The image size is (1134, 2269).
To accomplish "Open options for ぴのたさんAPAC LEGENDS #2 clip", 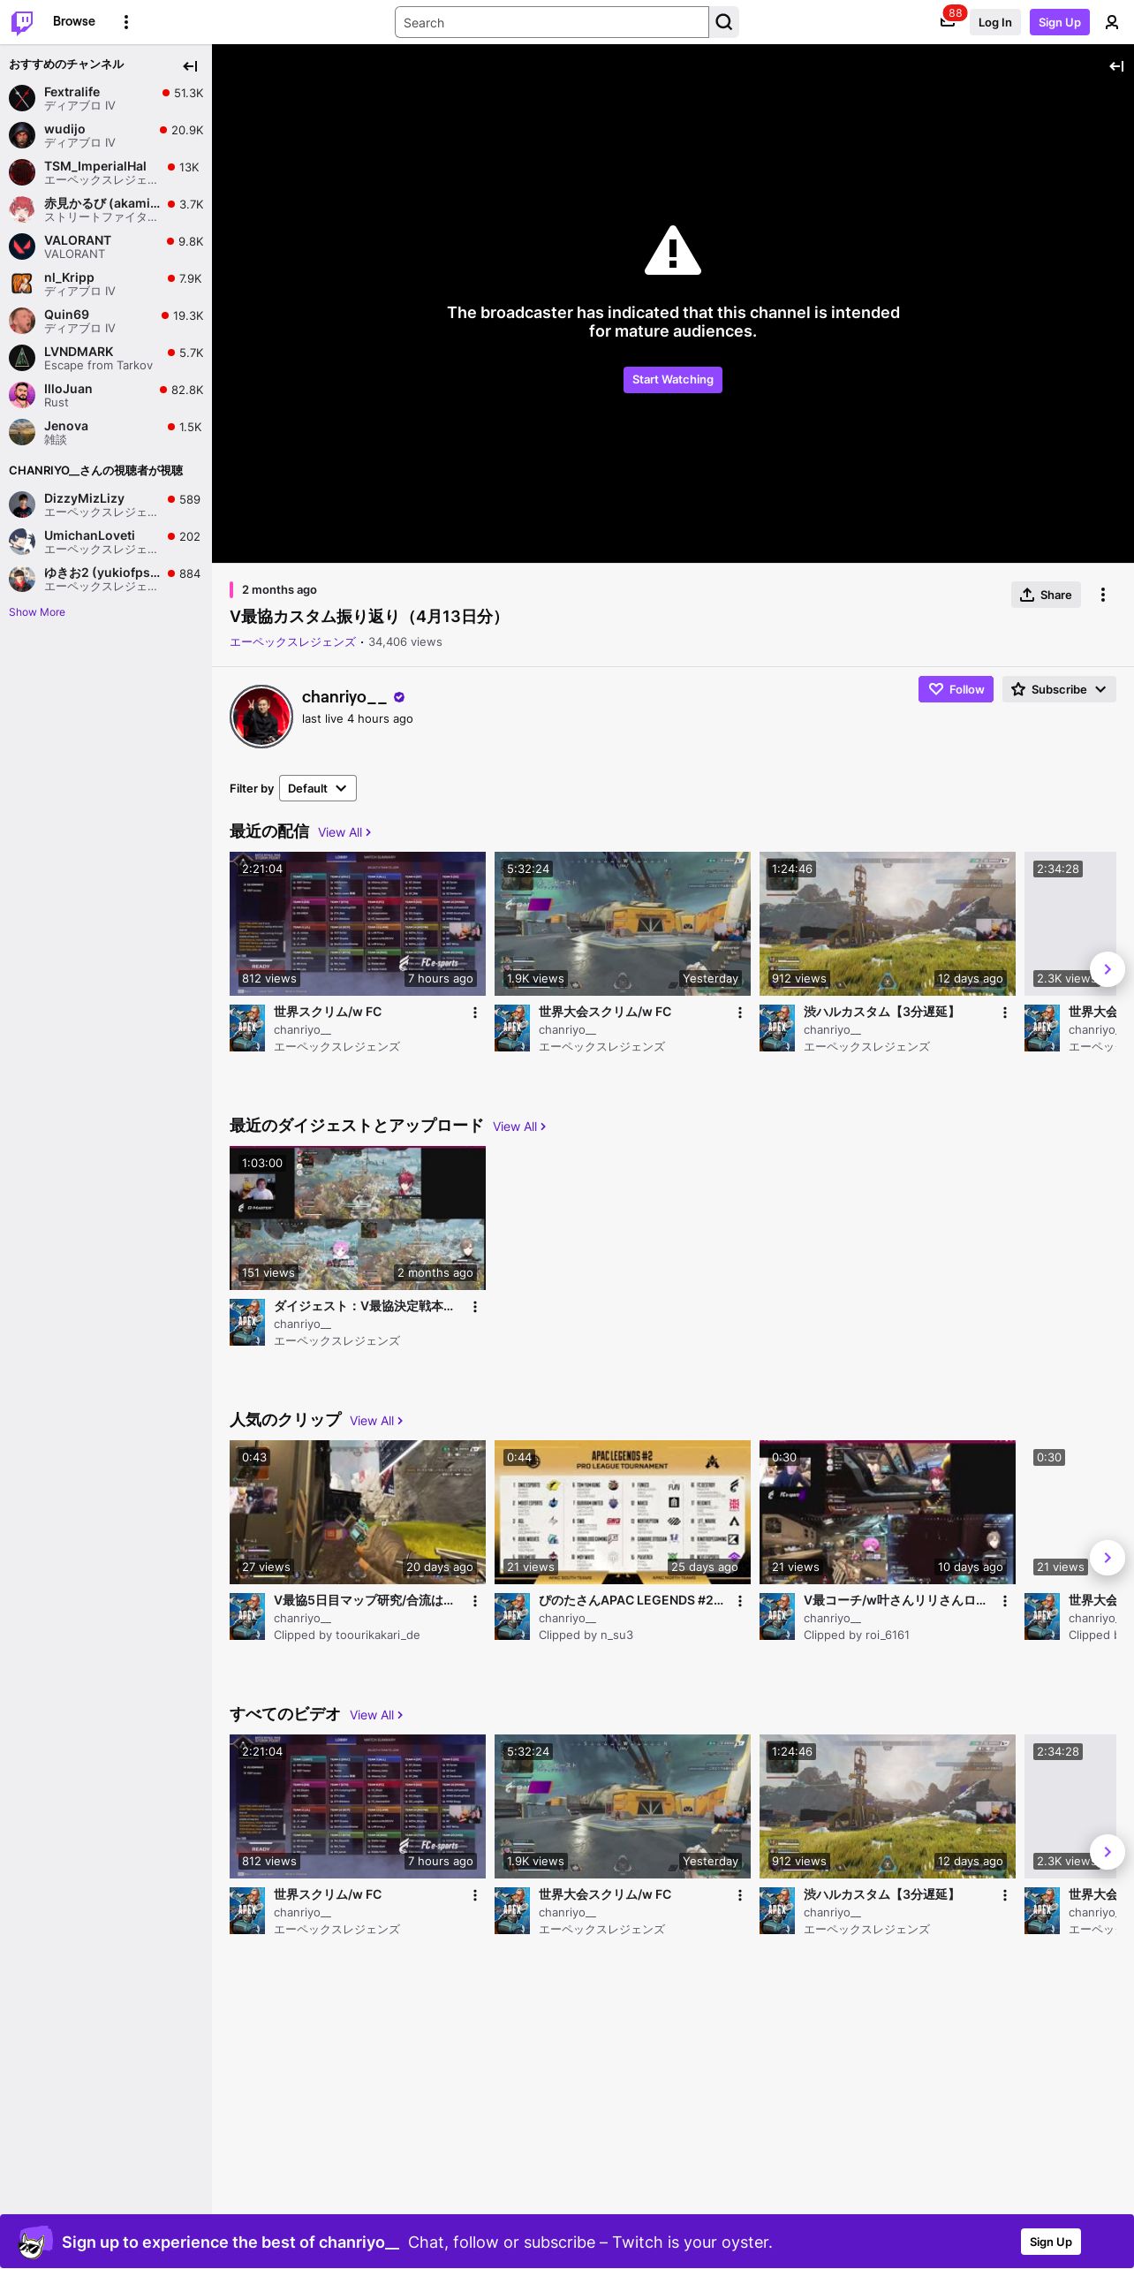I will 740,1601.
